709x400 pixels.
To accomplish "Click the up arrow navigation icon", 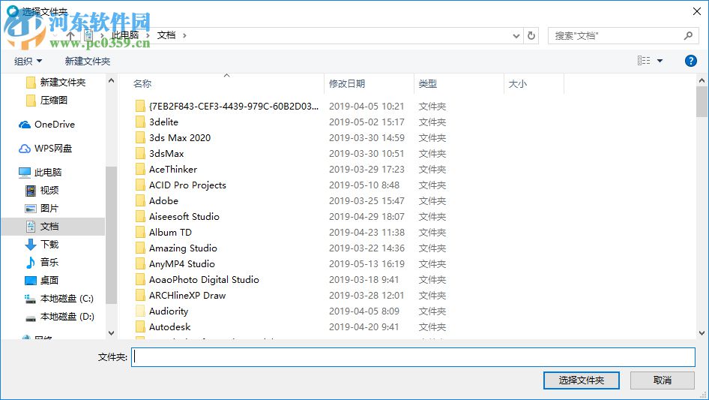I will (x=70, y=35).
